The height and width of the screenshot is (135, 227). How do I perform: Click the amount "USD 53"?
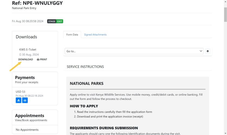(x=20, y=92)
